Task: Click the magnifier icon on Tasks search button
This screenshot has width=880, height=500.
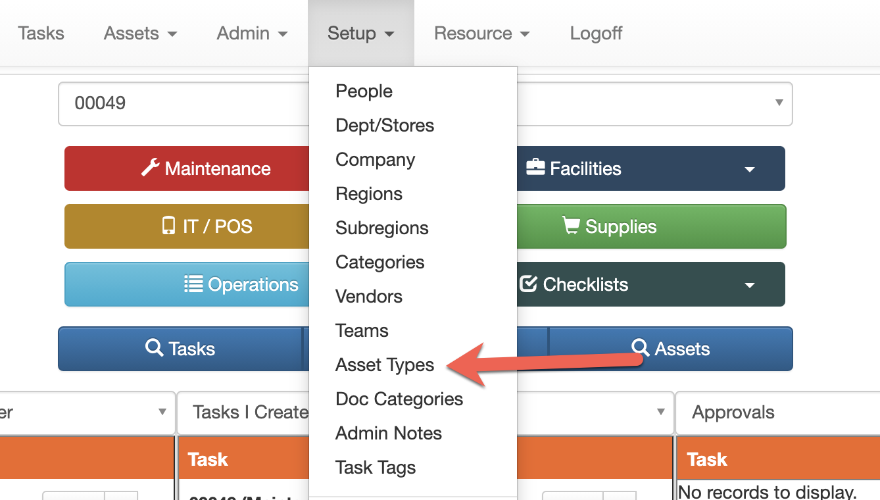Action: [x=154, y=348]
